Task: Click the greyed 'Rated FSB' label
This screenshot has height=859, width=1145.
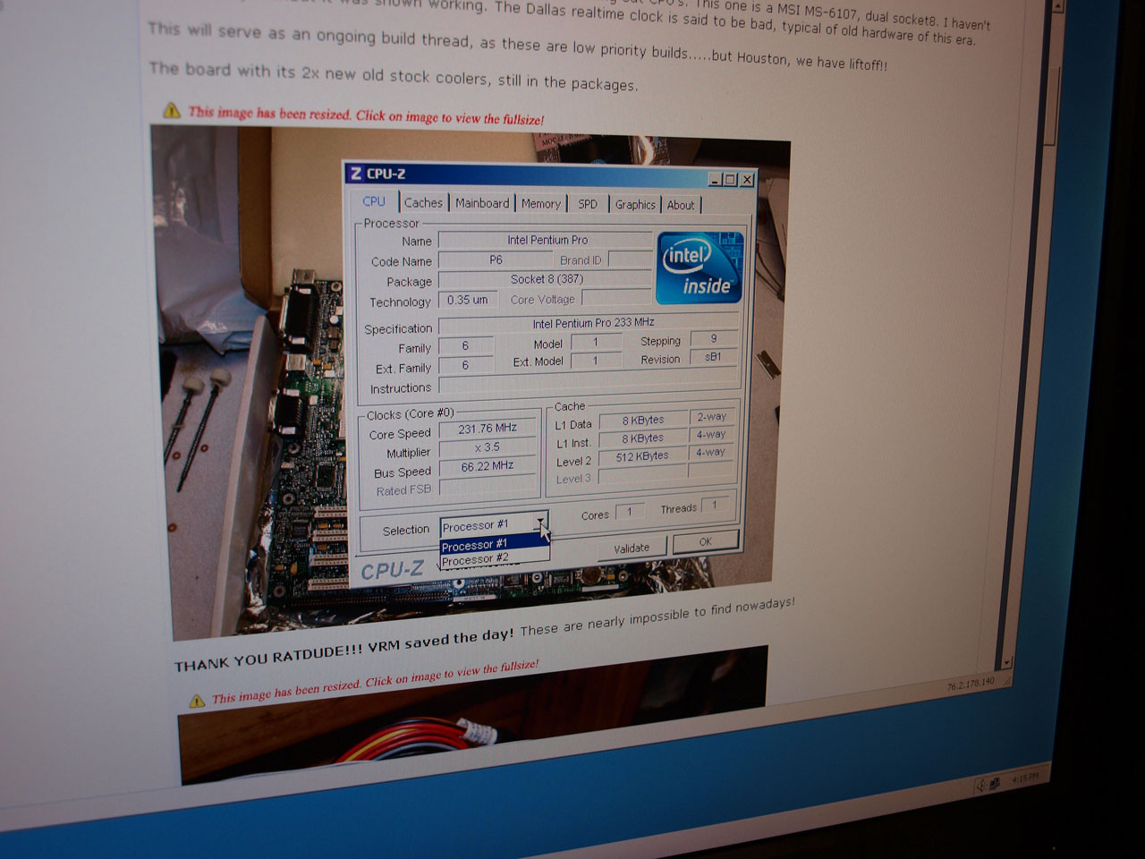Action: point(403,490)
